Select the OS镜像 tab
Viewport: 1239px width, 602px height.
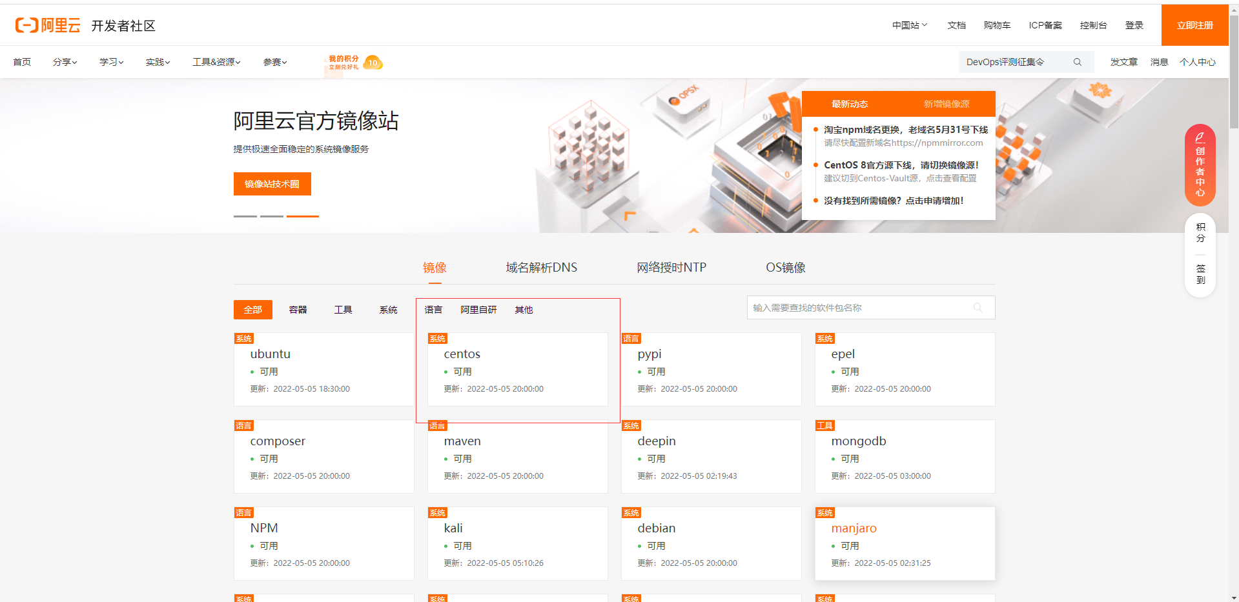pos(785,267)
